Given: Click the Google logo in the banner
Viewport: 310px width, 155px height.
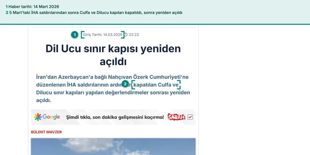Looking at the screenshot, I should tap(47, 117).
